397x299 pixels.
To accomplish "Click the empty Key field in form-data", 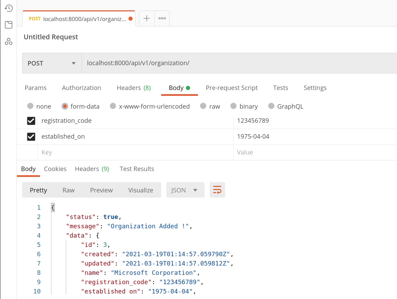I will point(134,152).
